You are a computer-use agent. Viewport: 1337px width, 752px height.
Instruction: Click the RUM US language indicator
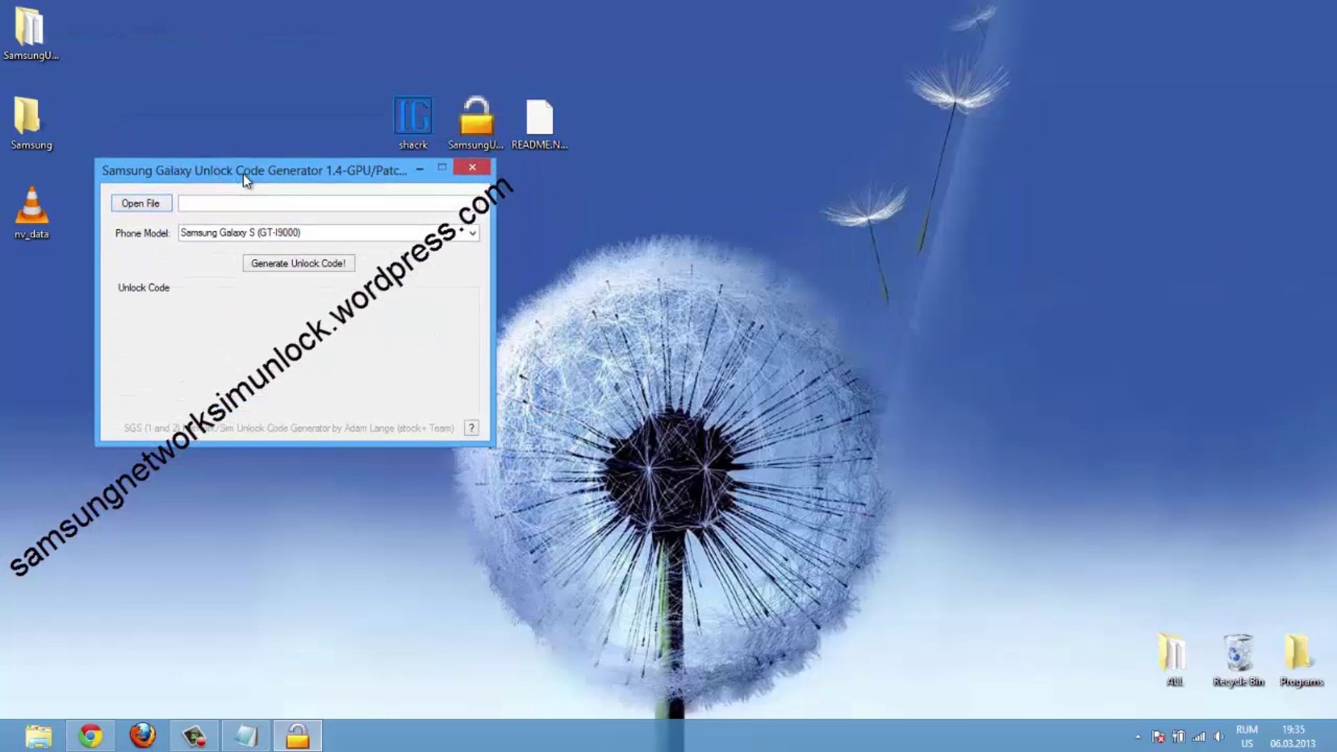point(1246,737)
